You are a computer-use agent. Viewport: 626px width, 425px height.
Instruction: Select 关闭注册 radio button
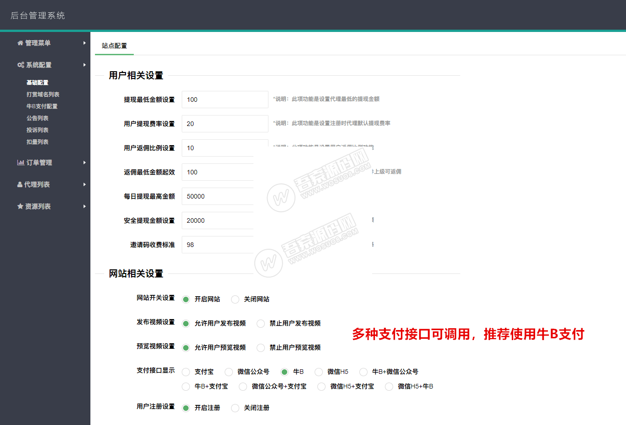coord(235,408)
